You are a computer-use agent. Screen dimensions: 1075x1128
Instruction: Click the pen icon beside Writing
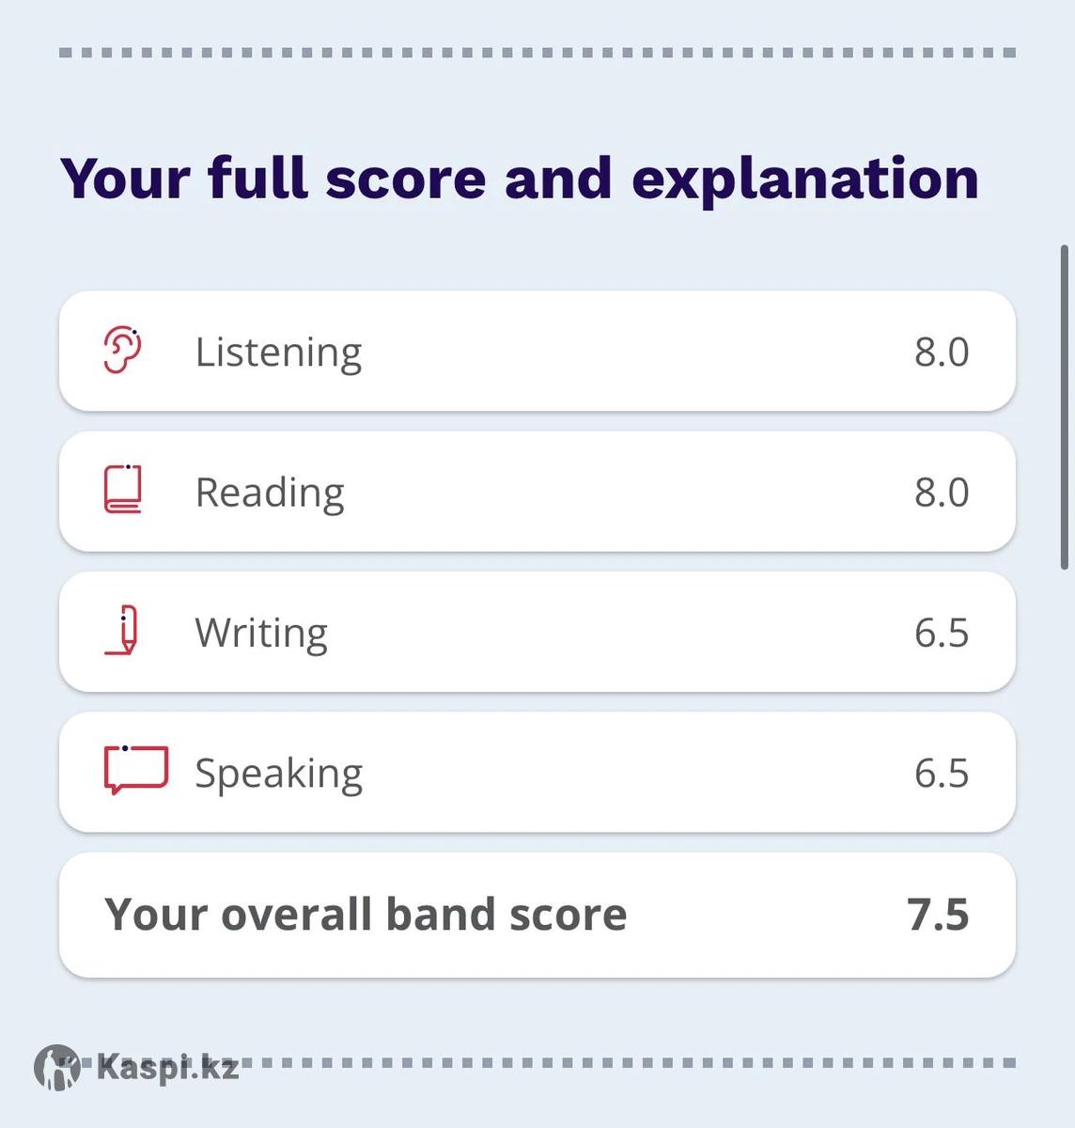(x=123, y=631)
